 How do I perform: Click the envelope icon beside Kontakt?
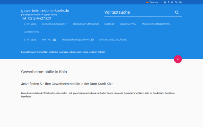point(54,40)
